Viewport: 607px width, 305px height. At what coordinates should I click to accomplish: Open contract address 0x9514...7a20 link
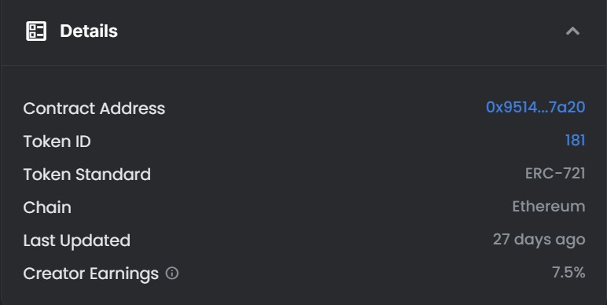pos(535,107)
